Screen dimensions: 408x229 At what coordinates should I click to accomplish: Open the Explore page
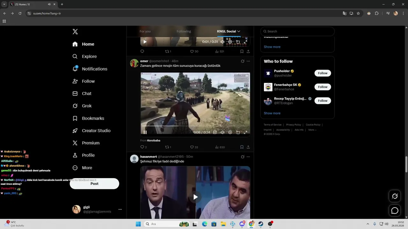(x=84, y=56)
